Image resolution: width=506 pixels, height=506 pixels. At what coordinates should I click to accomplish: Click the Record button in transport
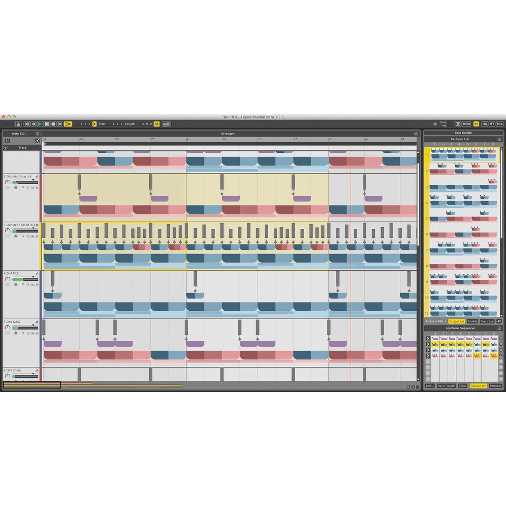pos(53,124)
